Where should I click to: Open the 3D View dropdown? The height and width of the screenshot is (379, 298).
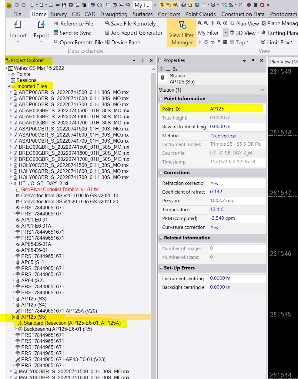point(244,33)
